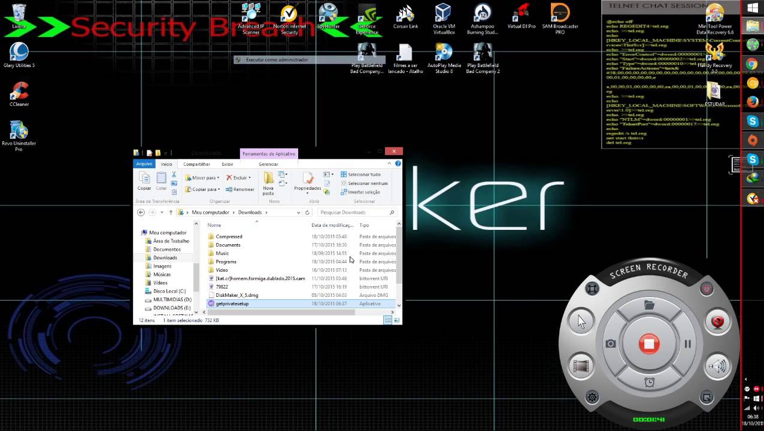This screenshot has height=431, width=764.
Task: Select the capture region icon in Screen Recorder
Action: 592,289
